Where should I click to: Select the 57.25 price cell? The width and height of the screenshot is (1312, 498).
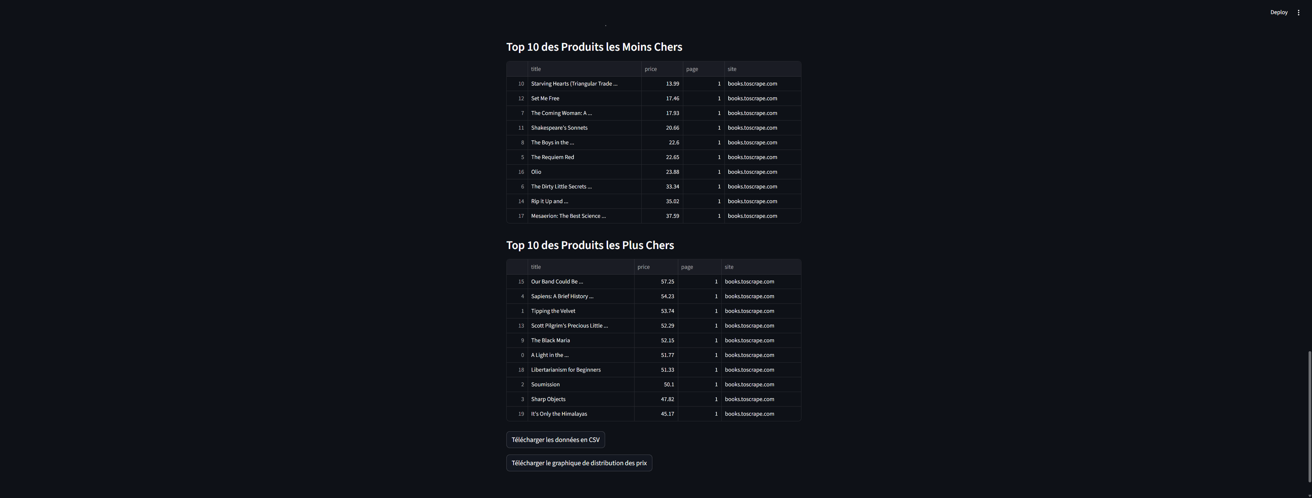click(x=656, y=281)
